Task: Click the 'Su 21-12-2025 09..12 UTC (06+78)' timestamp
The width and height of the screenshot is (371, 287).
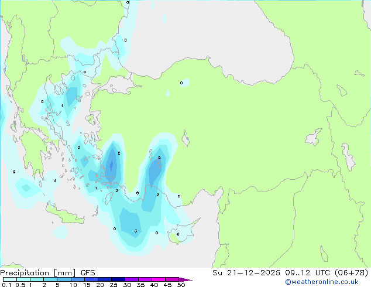Action: pos(290,273)
